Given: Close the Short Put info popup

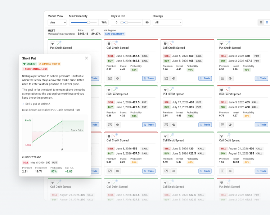Looking at the screenshot, I should tap(86, 58).
